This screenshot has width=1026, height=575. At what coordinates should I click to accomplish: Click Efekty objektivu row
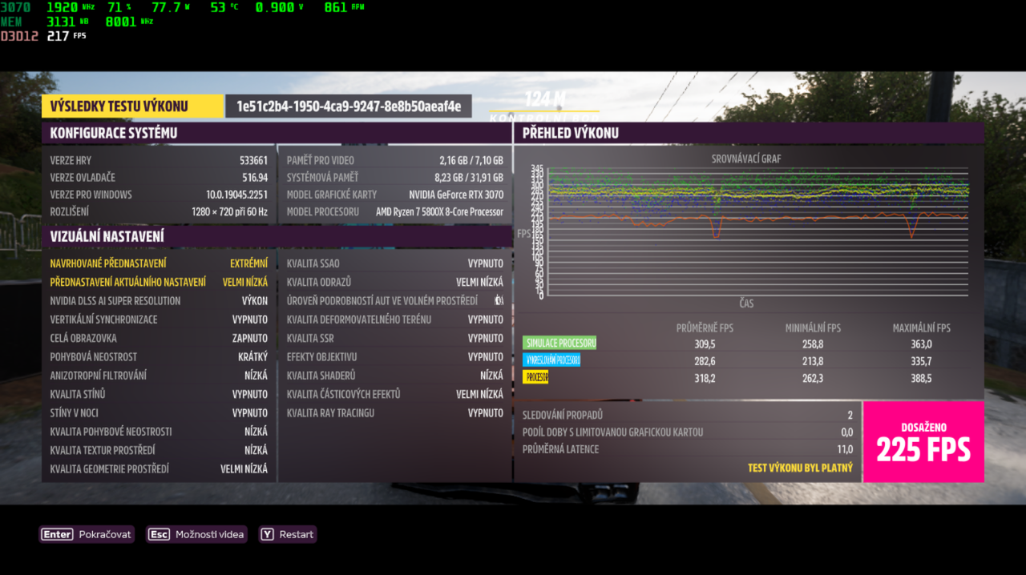(x=395, y=357)
